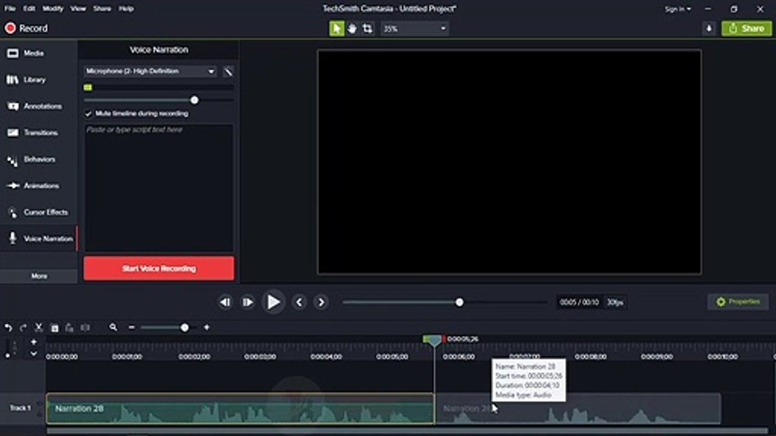Screen dimensions: 776x436
Task: Select the arrow Edit mode tool
Action: (336, 28)
